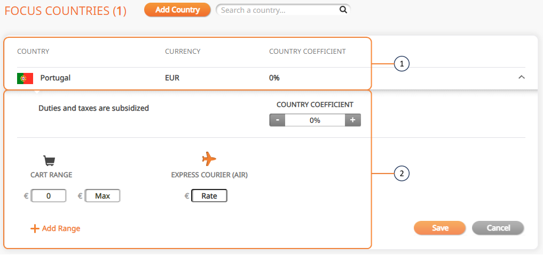Click the cart range minimum field showing 0
Screen dimensions: 543x256
[x=49, y=196]
